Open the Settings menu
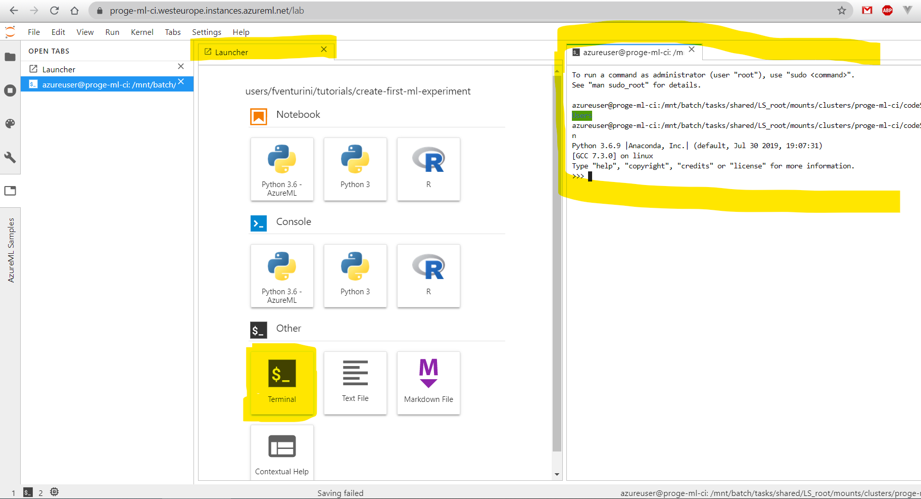Viewport: 921px width, 499px height. [207, 32]
